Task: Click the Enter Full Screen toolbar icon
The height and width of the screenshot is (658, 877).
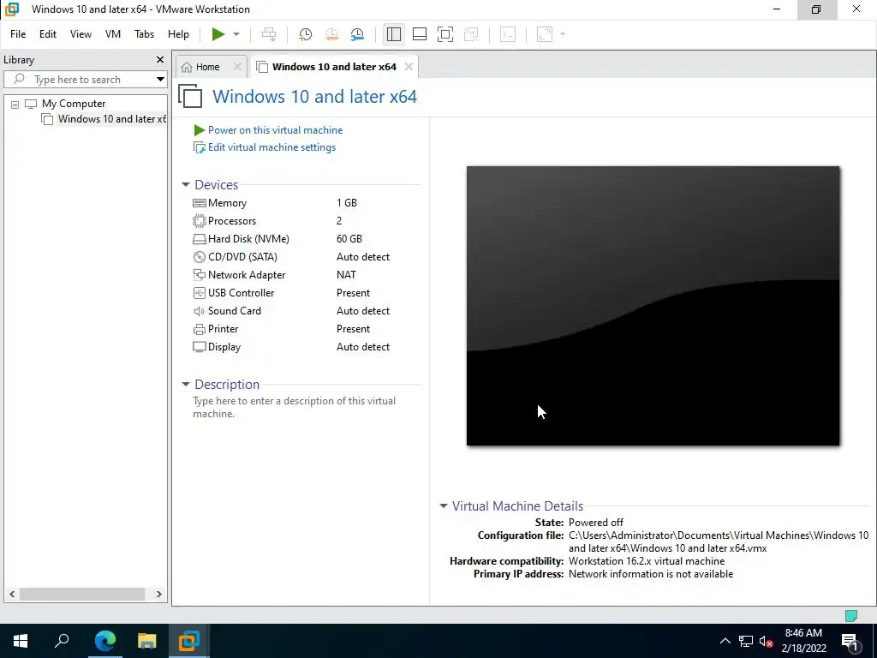Action: [x=445, y=34]
